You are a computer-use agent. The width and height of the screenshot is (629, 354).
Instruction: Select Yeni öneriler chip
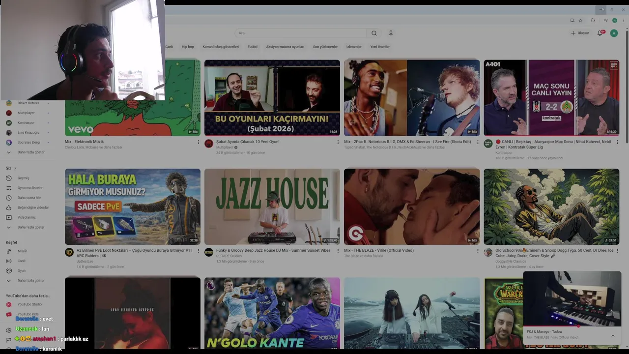pos(380,47)
